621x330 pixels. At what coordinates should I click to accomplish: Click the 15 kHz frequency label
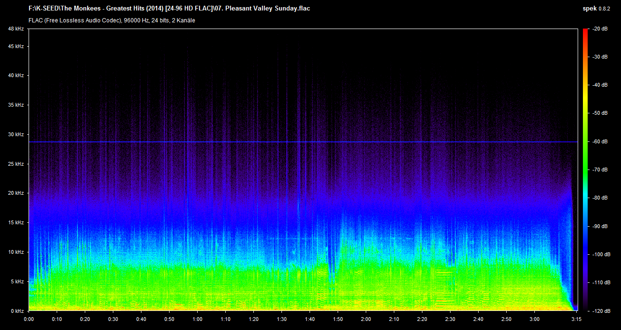click(x=16, y=222)
